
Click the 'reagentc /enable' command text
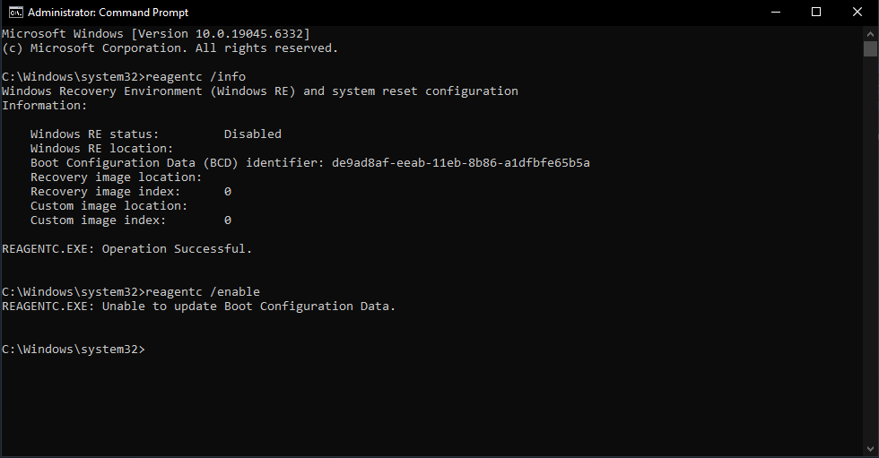(203, 292)
